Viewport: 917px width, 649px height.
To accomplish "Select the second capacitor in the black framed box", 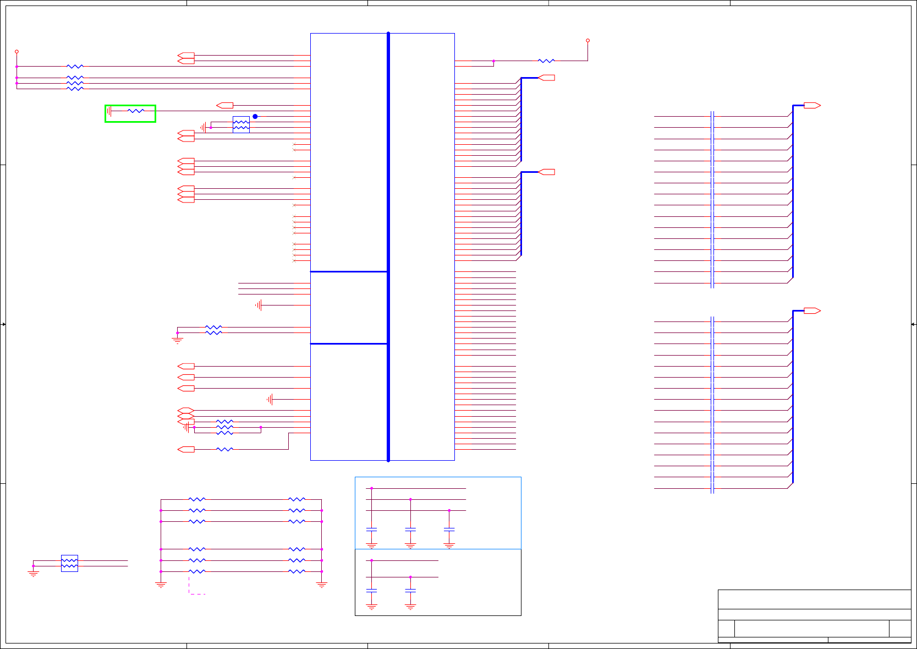I will tap(410, 591).
